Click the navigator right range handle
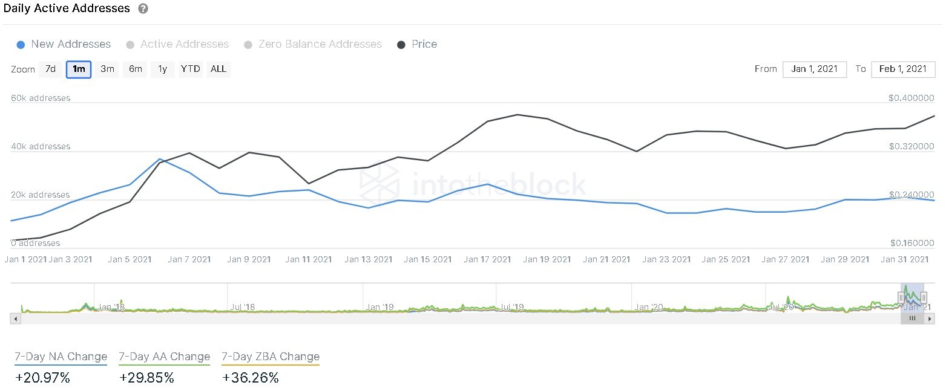Screen dimensions: 946x388 [924, 297]
